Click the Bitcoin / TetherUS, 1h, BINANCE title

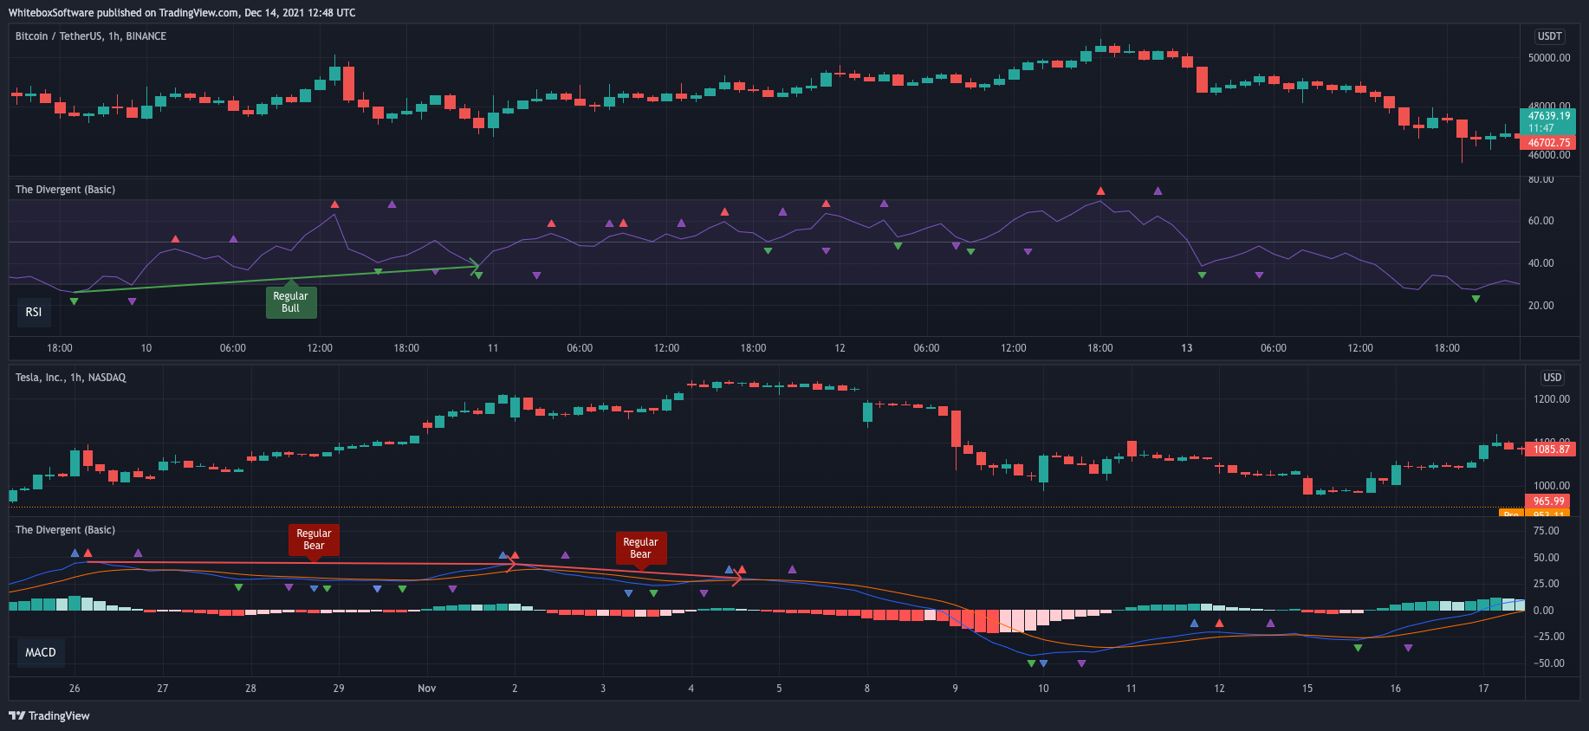coord(91,36)
